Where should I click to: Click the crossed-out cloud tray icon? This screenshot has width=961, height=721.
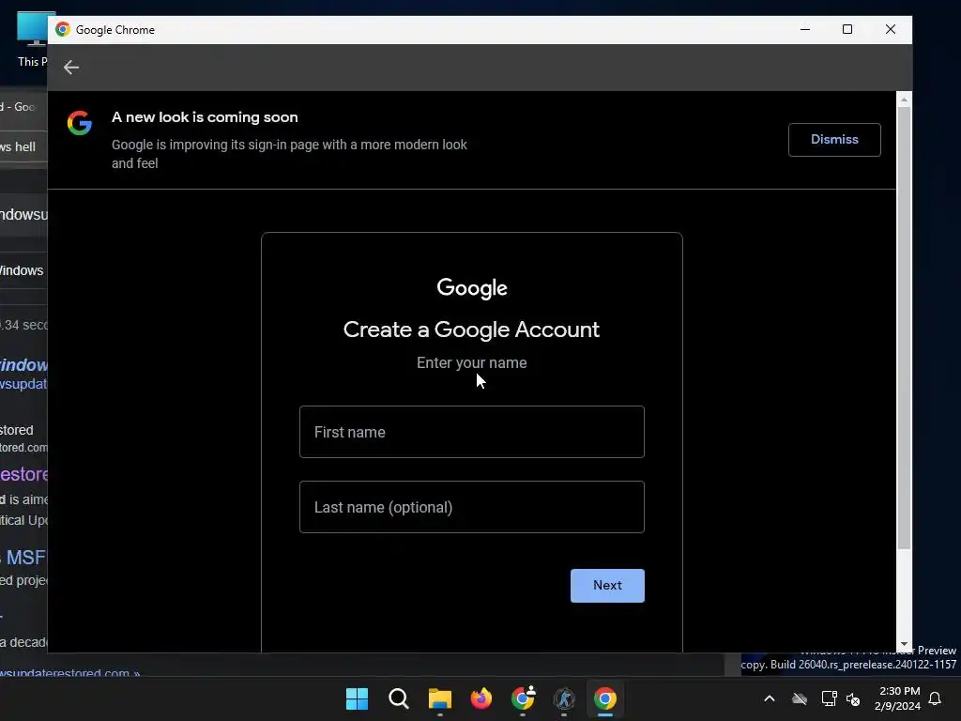[x=800, y=698]
